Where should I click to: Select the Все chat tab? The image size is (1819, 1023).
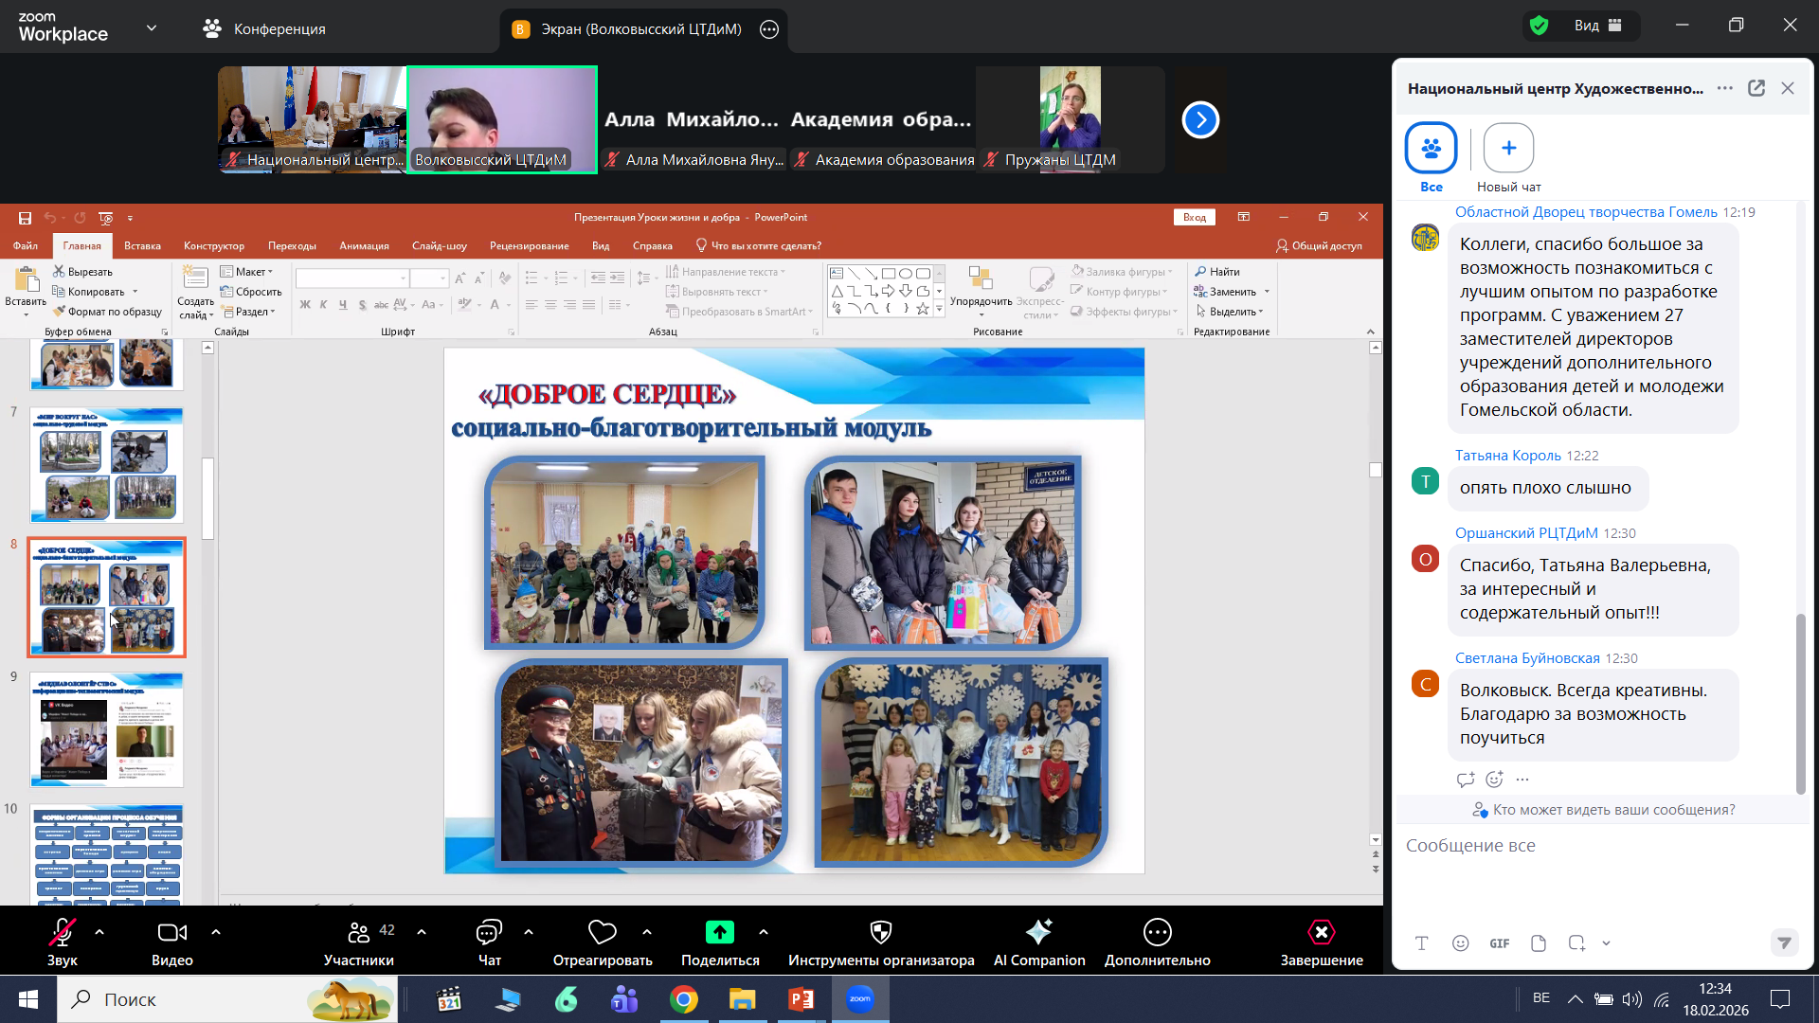(x=1431, y=149)
